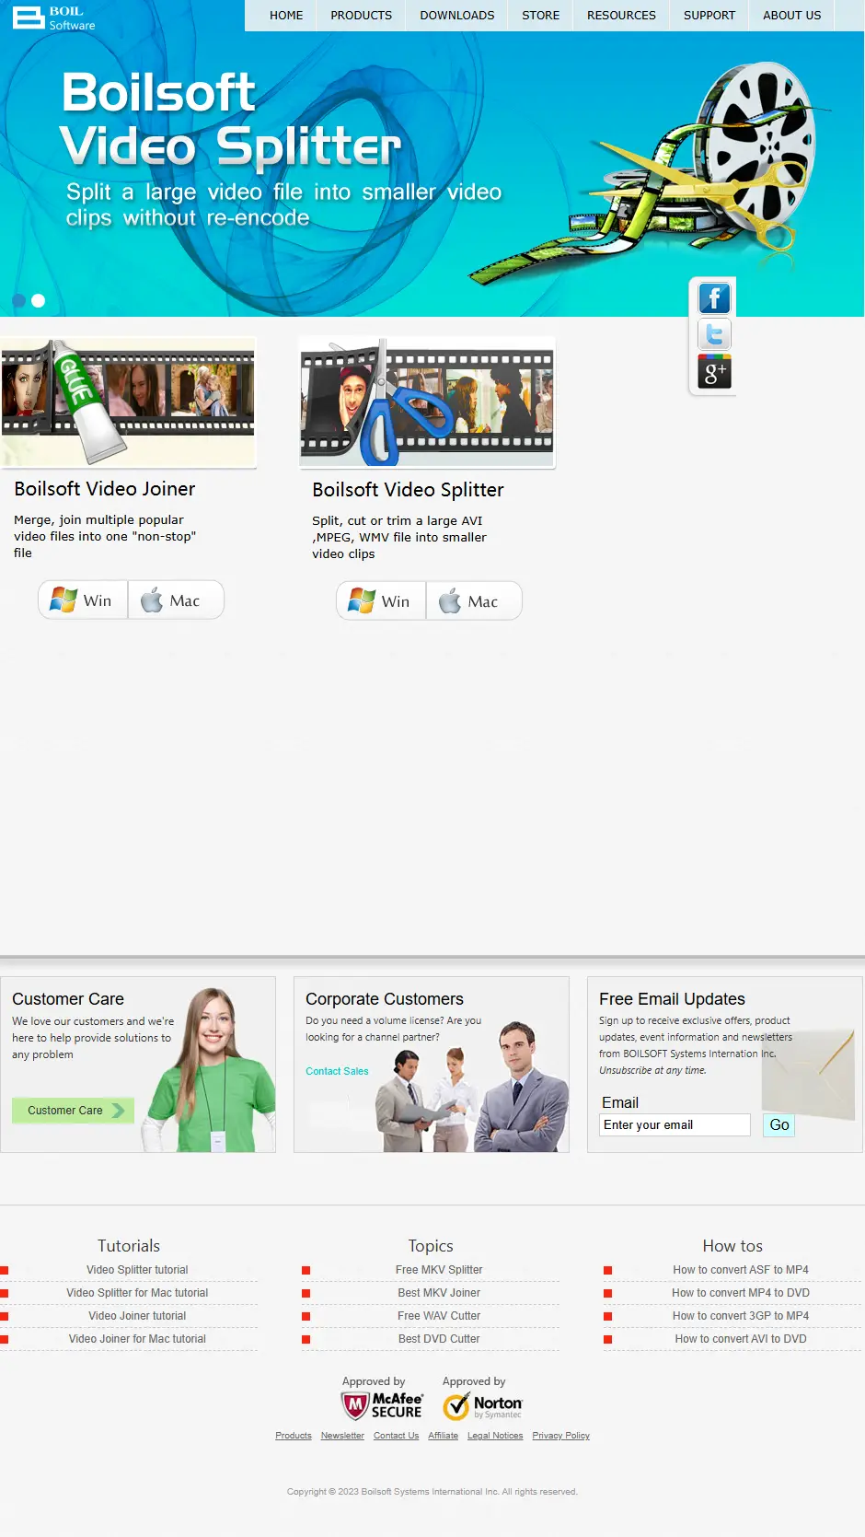Image resolution: width=865 pixels, height=1537 pixels.
Task: Open the footer Privacy Policy link
Action: pos(560,1436)
